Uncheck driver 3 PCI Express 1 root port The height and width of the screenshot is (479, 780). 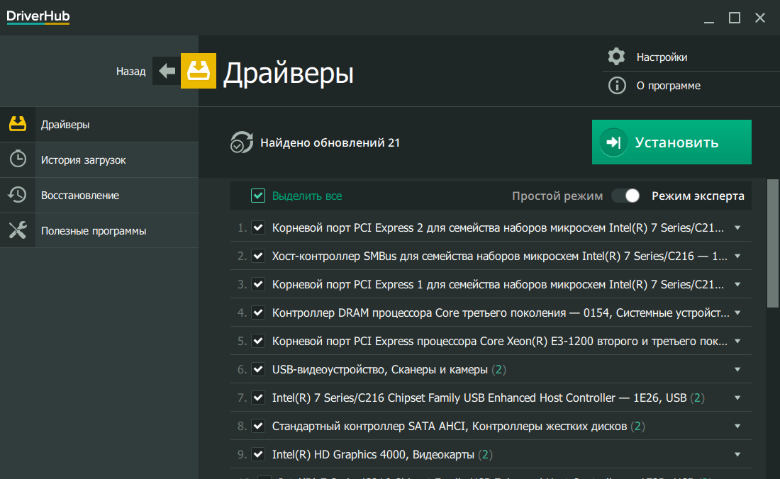coord(257,285)
